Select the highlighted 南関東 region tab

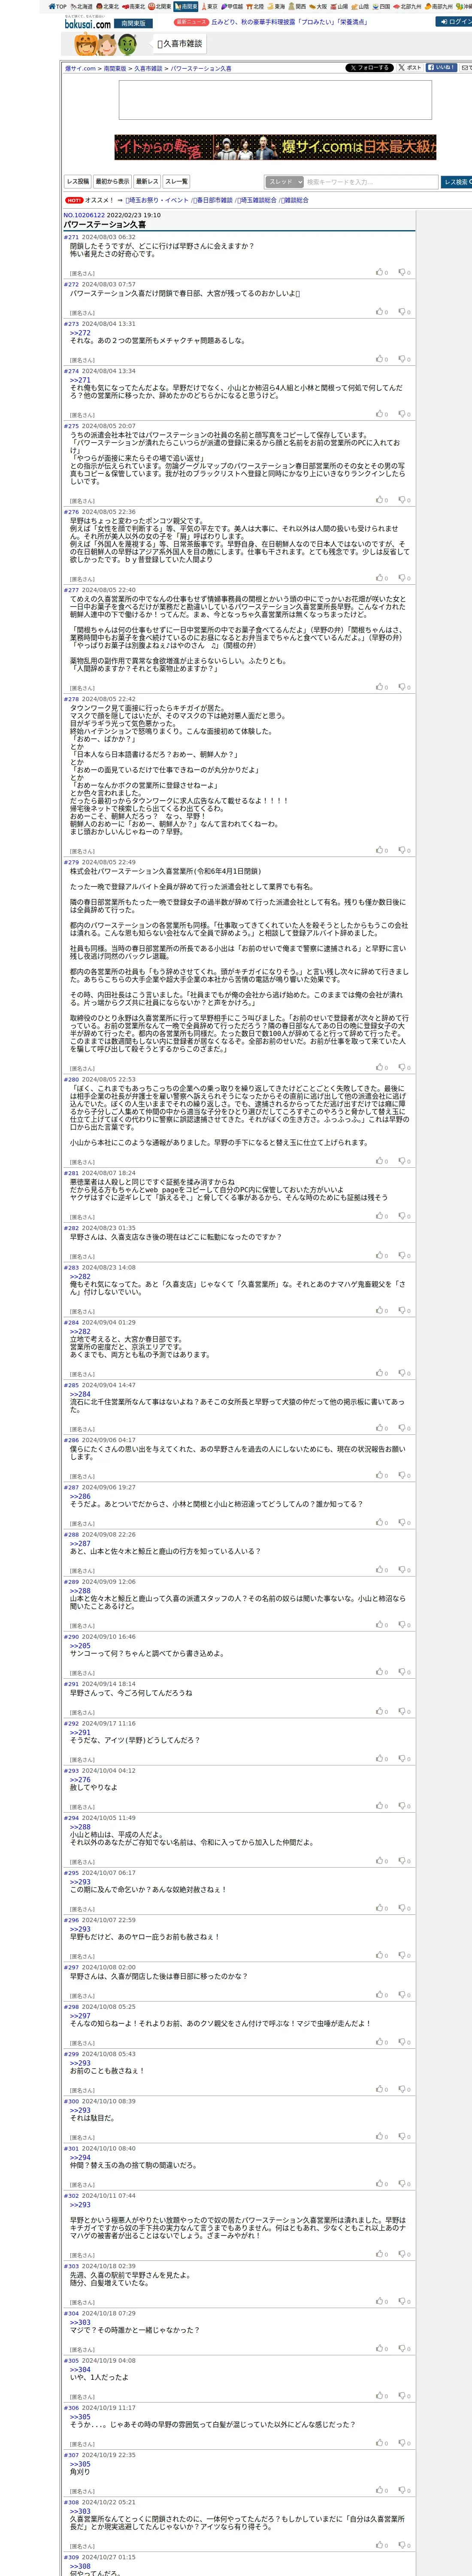pos(186,6)
